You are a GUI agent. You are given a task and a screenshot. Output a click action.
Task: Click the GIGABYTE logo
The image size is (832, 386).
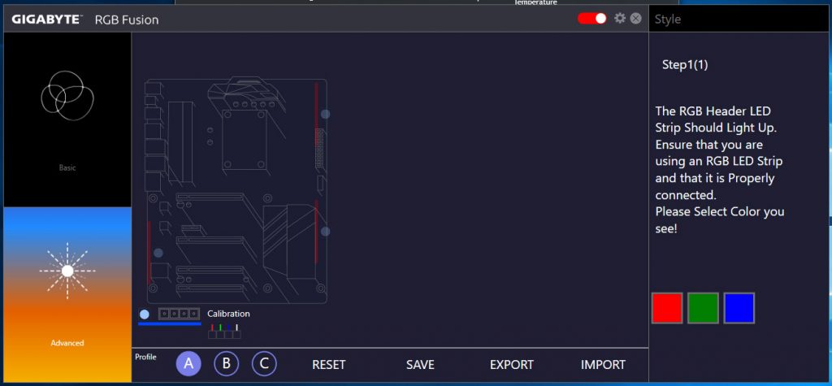[46, 20]
